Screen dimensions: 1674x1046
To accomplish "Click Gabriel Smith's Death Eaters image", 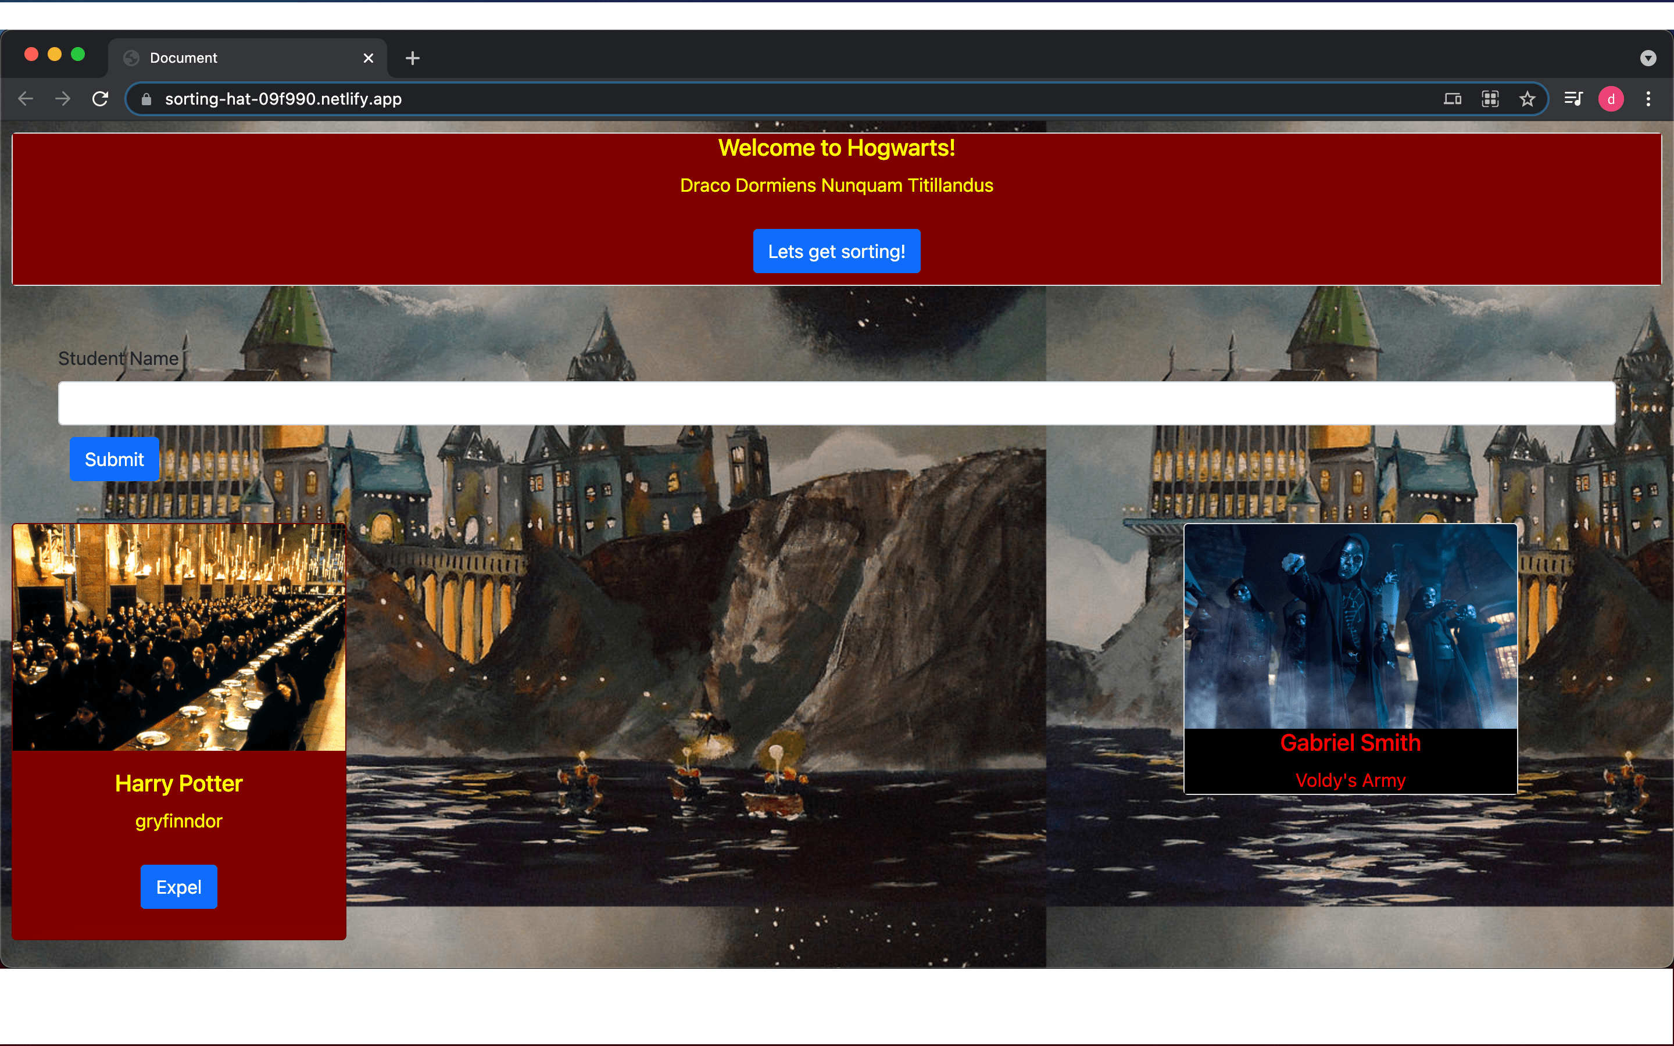I will coord(1349,626).
